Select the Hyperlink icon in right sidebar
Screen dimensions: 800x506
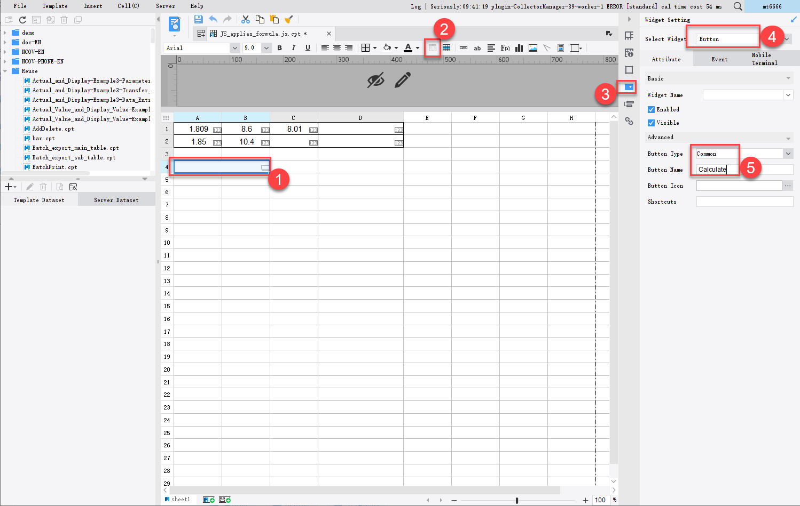pos(629,121)
